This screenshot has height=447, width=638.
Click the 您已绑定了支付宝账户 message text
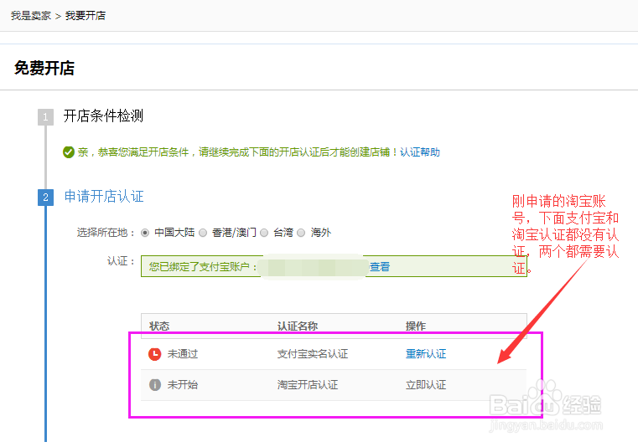(x=203, y=267)
